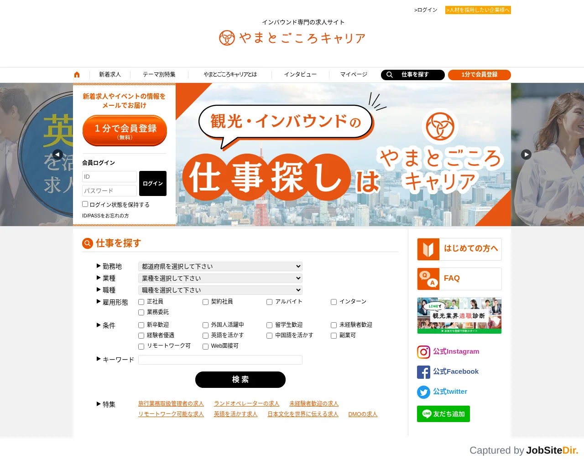Open DMOの求人 link
This screenshot has height=464, width=584.
coord(363,414)
